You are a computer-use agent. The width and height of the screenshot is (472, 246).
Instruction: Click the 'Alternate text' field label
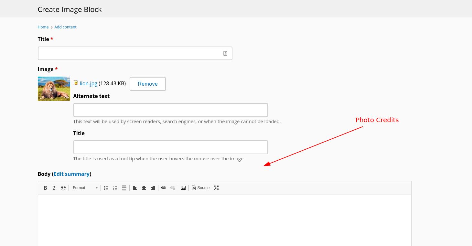point(91,96)
